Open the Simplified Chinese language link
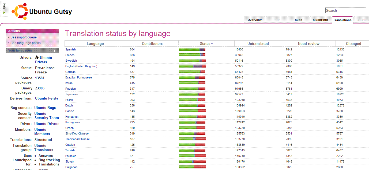Image resolution: width=369 pixels, height=170 pixels. click(x=77, y=133)
